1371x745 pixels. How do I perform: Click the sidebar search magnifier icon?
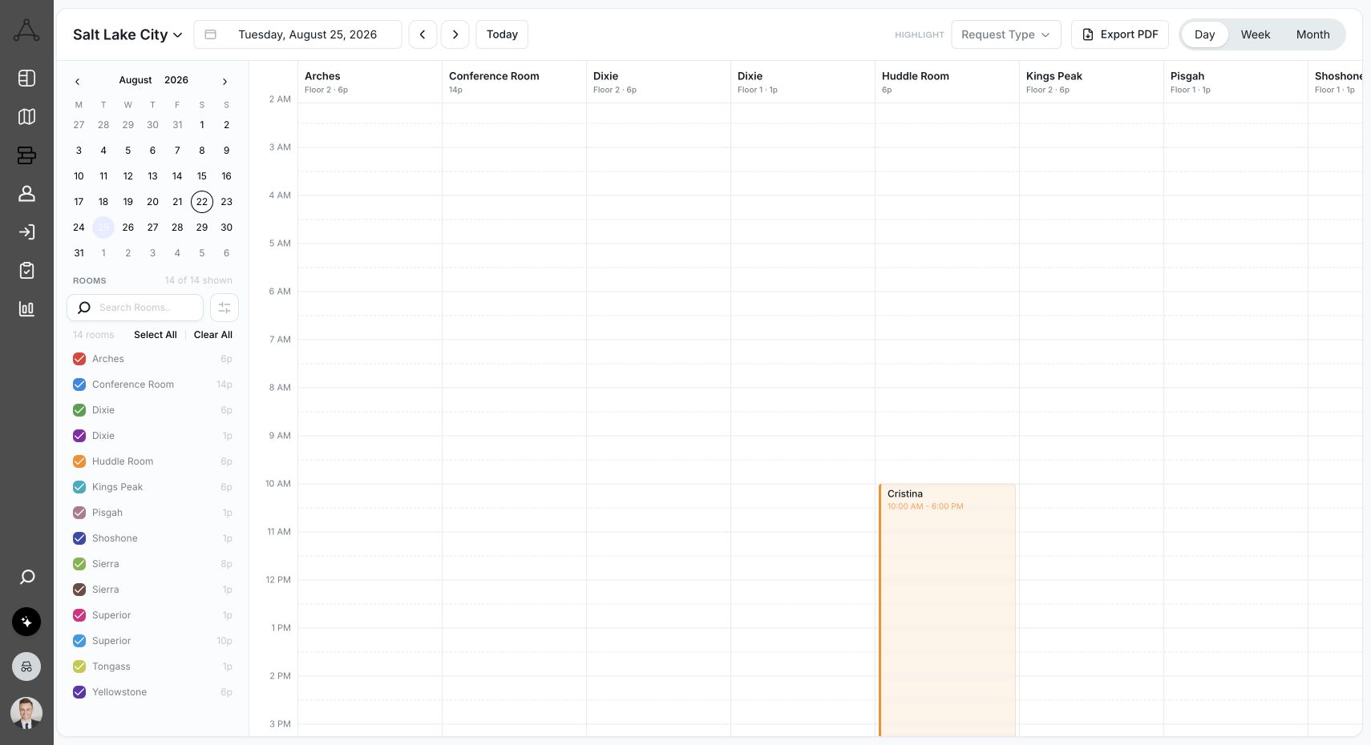26,577
